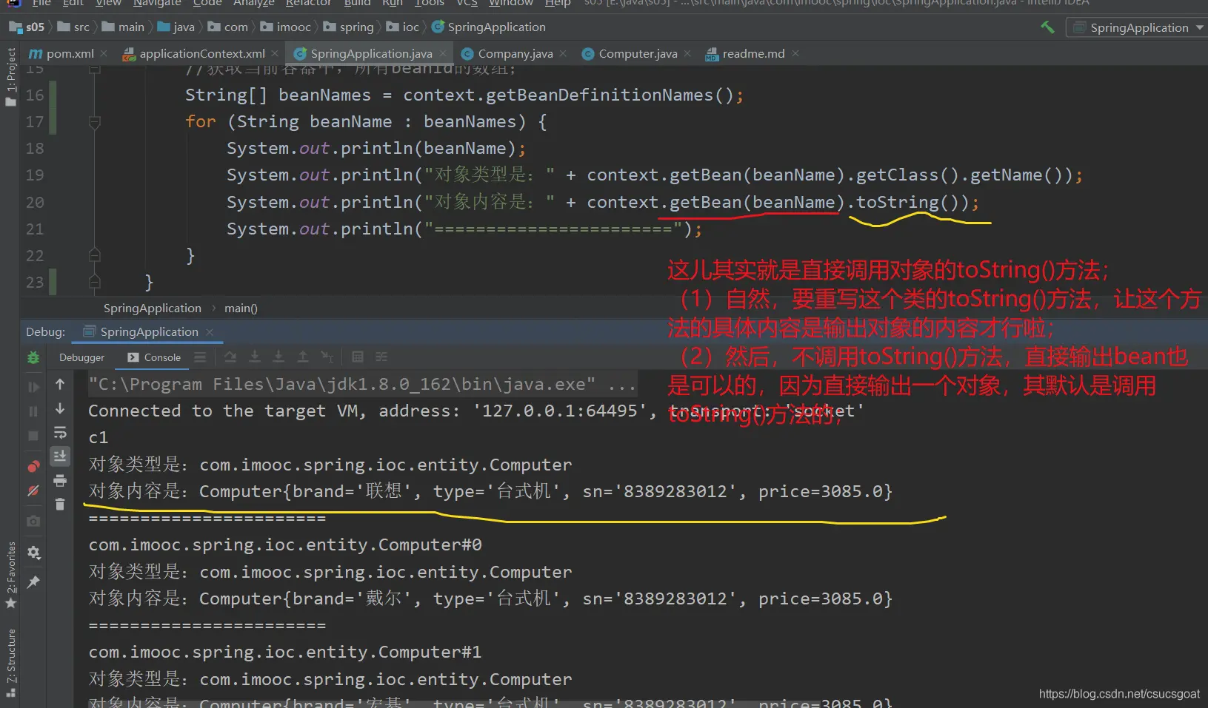This screenshot has height=708, width=1208.
Task: Clear console with the trash icon
Action: (x=60, y=505)
